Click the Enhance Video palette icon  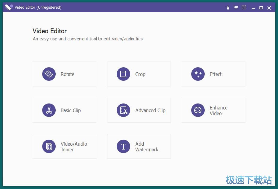pos(198,110)
